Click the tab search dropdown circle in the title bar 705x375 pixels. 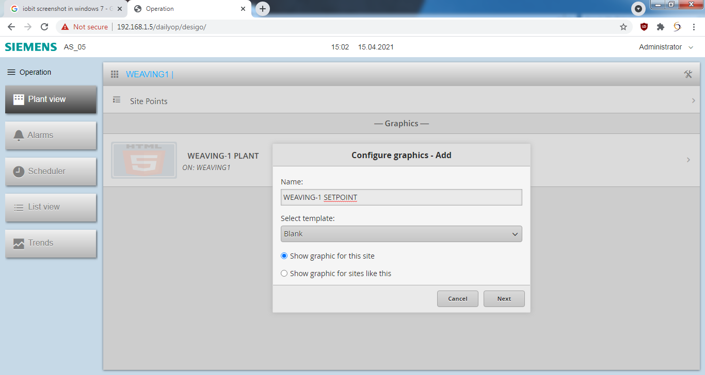[639, 9]
